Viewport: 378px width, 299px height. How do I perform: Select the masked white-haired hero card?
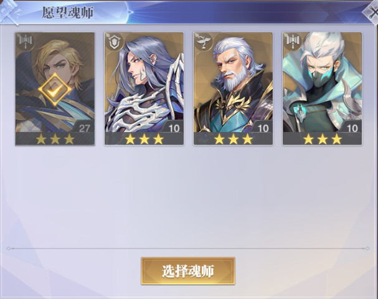pyautogui.click(x=322, y=88)
